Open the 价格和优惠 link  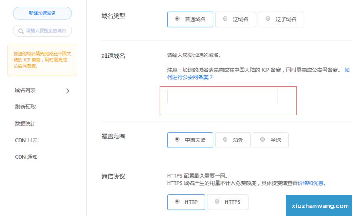pos(311,183)
